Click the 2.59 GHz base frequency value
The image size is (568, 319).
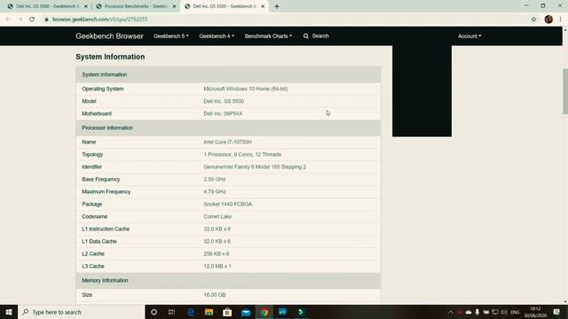click(x=215, y=179)
